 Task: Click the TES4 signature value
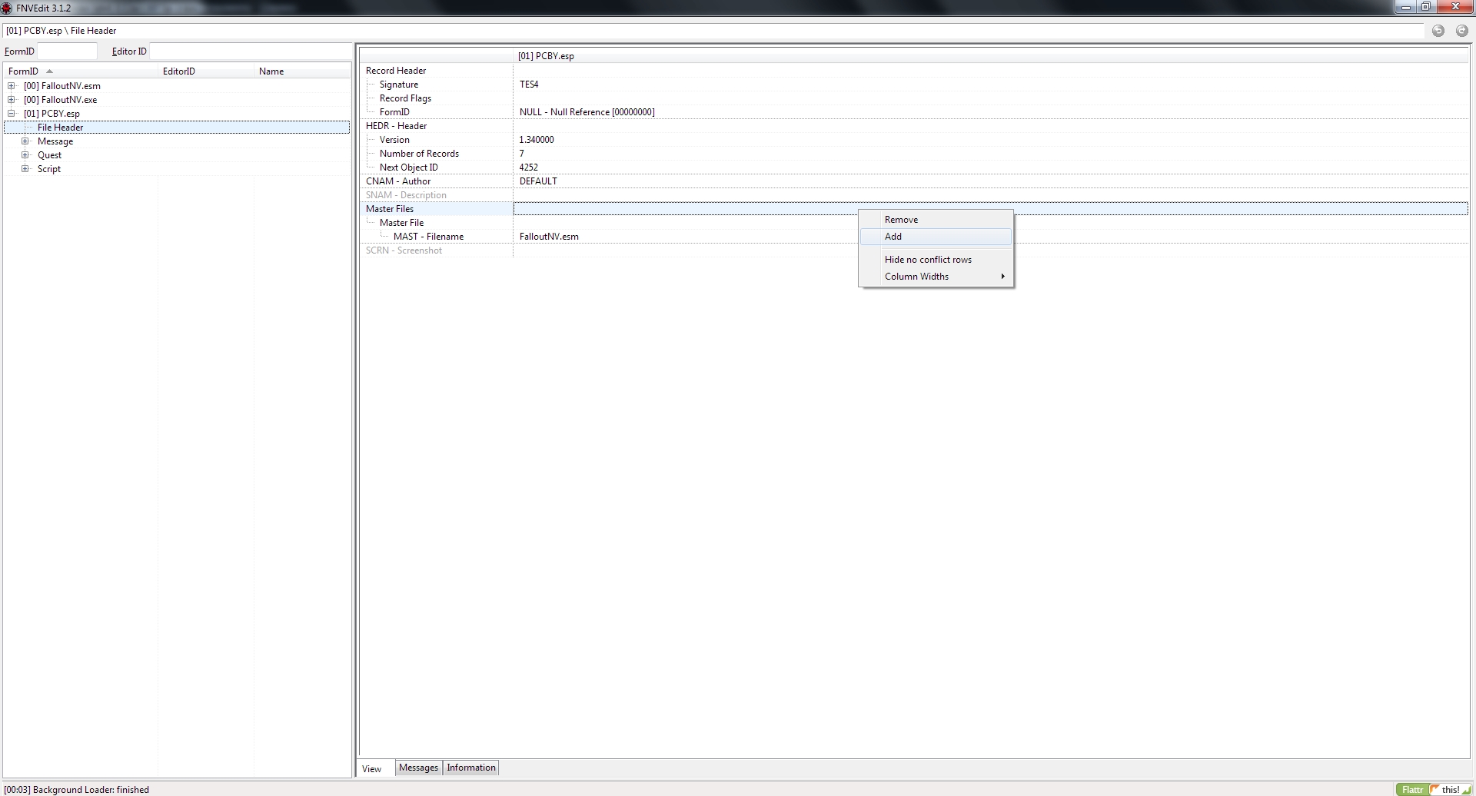(x=529, y=85)
